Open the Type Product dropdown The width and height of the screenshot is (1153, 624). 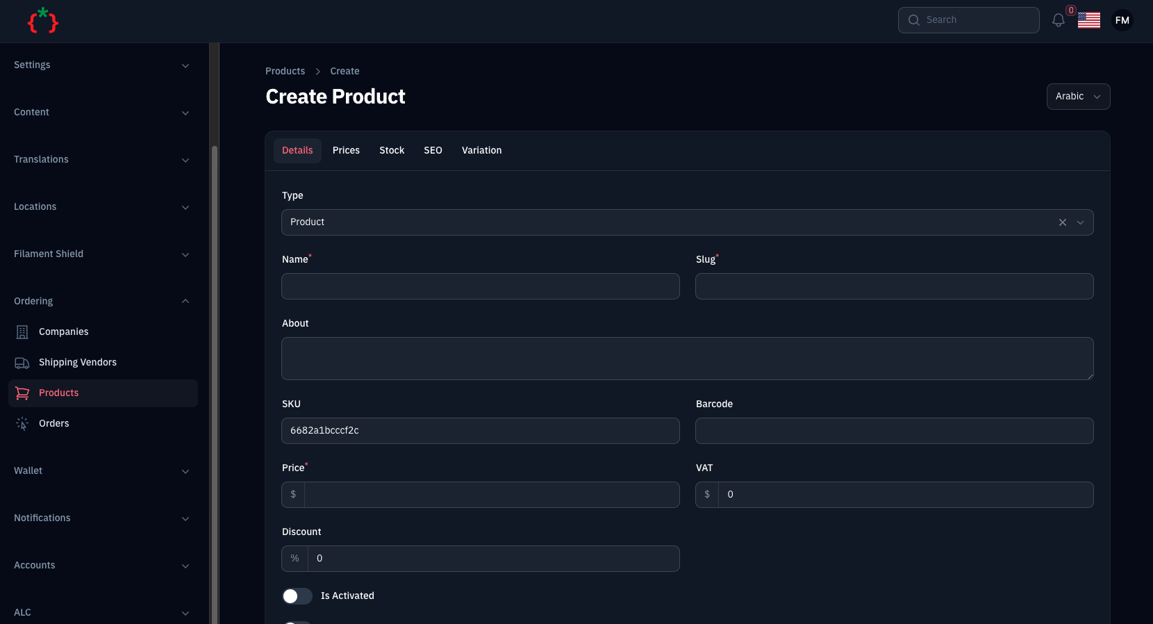coord(687,222)
